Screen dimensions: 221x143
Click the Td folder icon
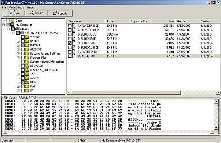[27, 74]
